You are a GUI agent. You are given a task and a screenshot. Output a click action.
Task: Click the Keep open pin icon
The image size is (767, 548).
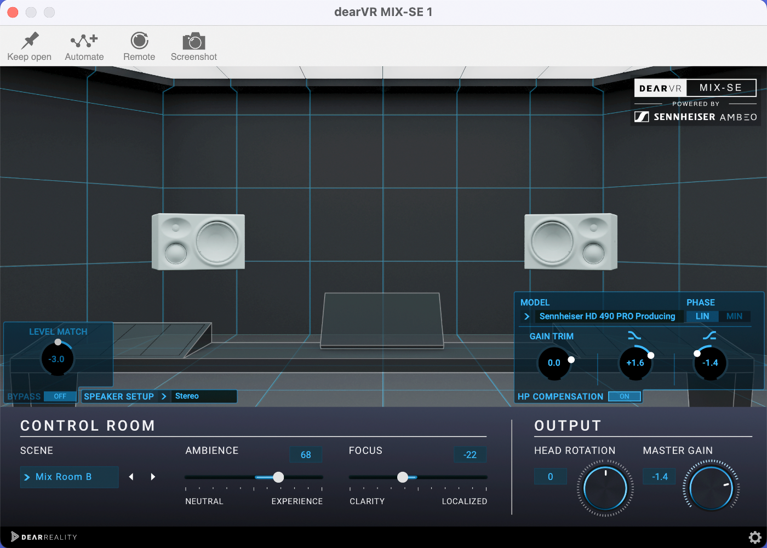click(x=30, y=41)
